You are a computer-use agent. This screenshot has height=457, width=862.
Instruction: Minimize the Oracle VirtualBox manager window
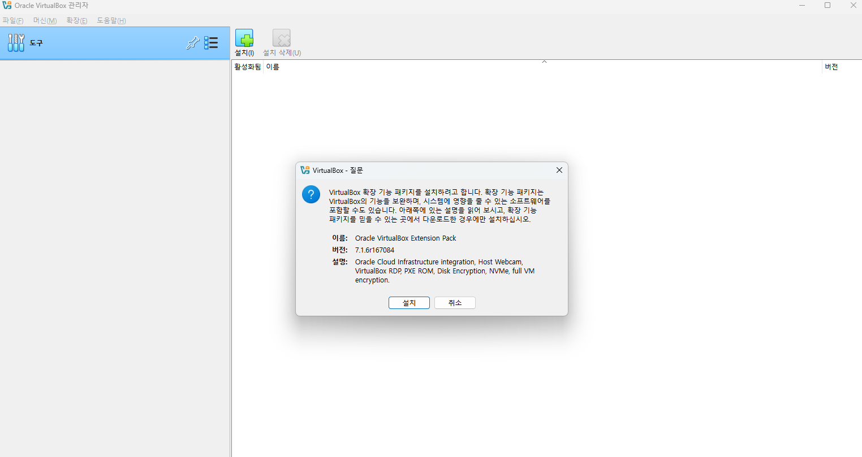[802, 5]
